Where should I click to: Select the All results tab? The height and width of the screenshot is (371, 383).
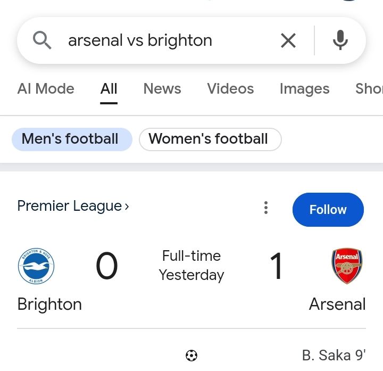tap(109, 89)
